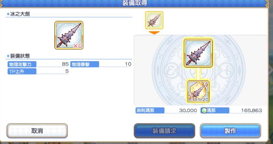
Task: Click the 冰之大劍 section heading
Action: pos(20,14)
